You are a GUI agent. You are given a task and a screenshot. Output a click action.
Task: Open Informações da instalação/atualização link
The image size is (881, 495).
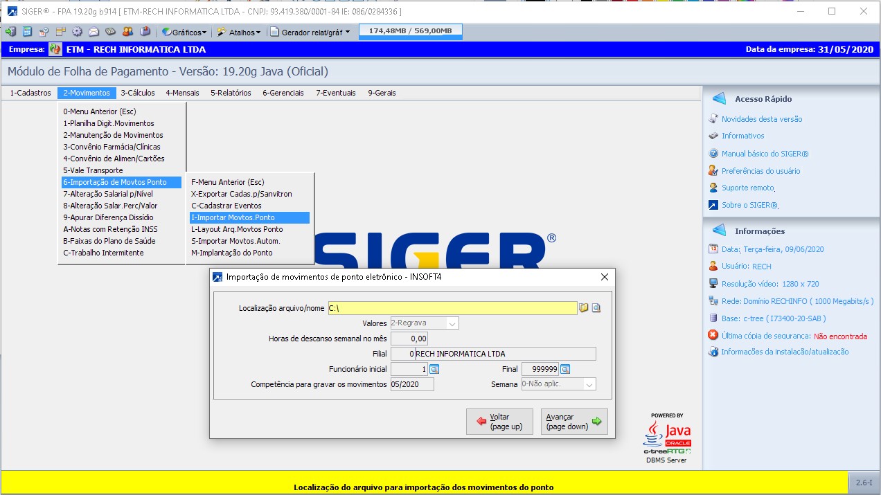click(784, 352)
